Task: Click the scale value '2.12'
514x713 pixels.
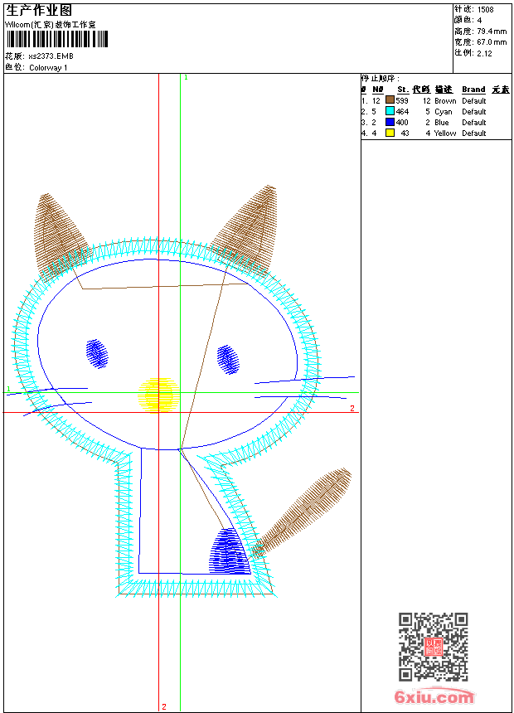Action: pyautogui.click(x=484, y=53)
